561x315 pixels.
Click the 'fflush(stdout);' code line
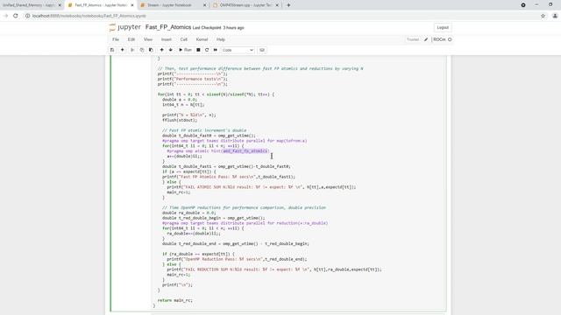click(180, 120)
